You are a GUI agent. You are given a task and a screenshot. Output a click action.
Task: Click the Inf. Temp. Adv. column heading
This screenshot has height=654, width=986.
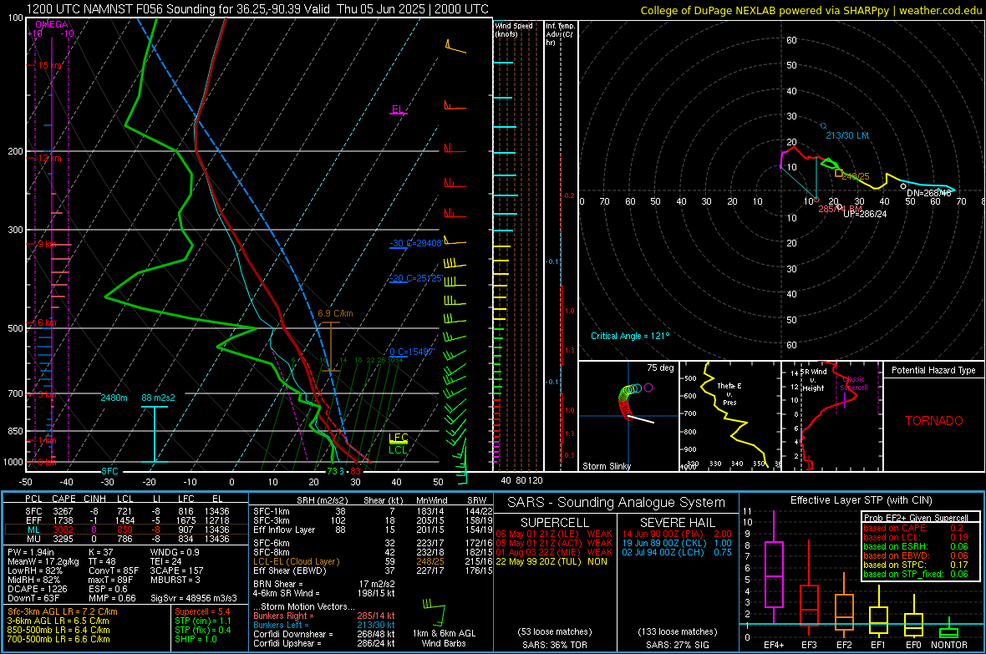pyautogui.click(x=559, y=34)
